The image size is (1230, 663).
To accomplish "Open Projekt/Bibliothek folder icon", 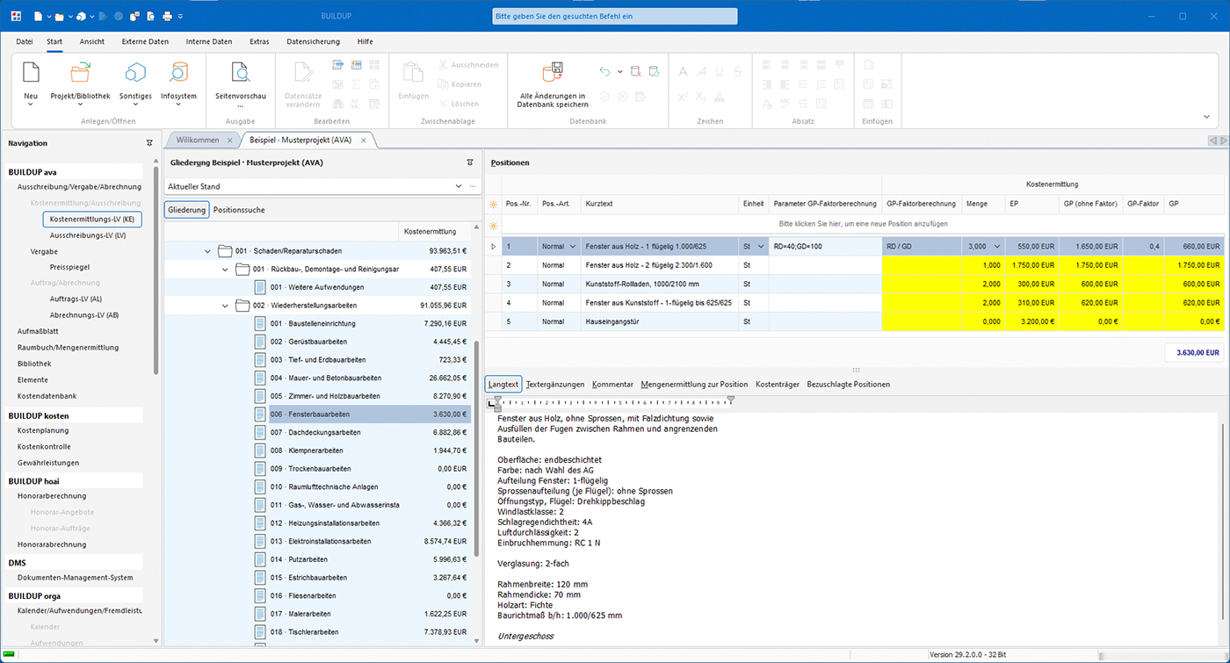I will 80,73.
